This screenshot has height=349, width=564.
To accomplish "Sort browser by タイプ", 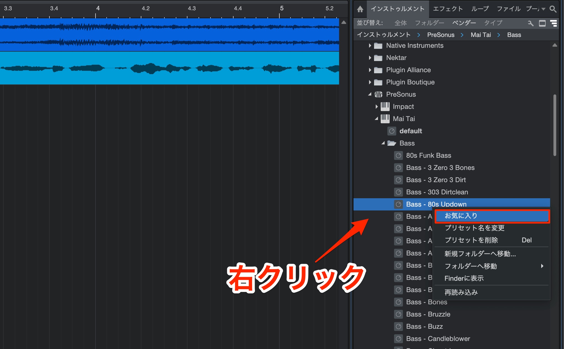I will (493, 23).
